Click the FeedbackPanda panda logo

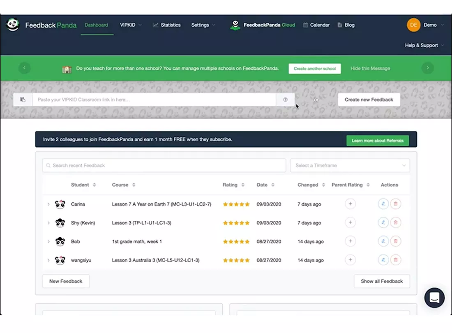[x=13, y=25]
